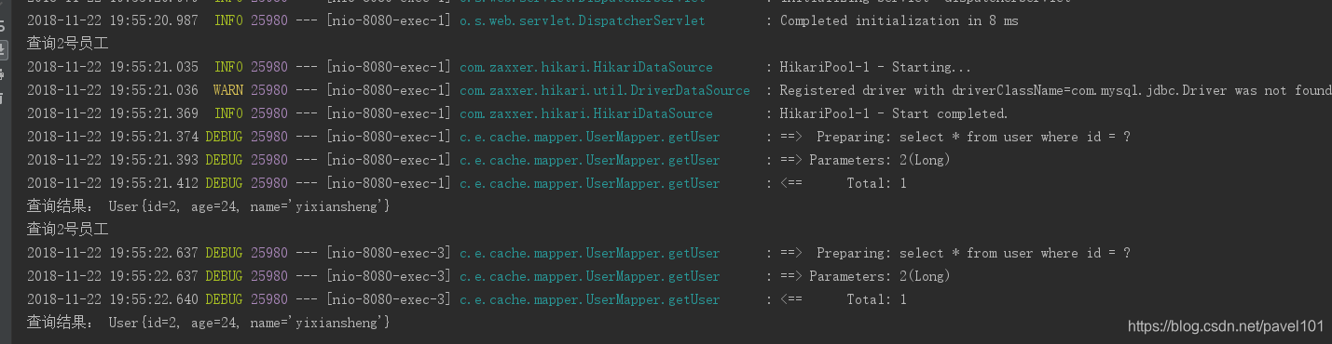Click timestamp 19:55:21.369
This screenshot has width=1332, height=344.
[154, 113]
